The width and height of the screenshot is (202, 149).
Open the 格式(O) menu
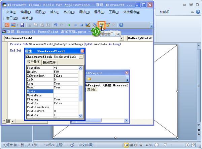[x=69, y=12]
